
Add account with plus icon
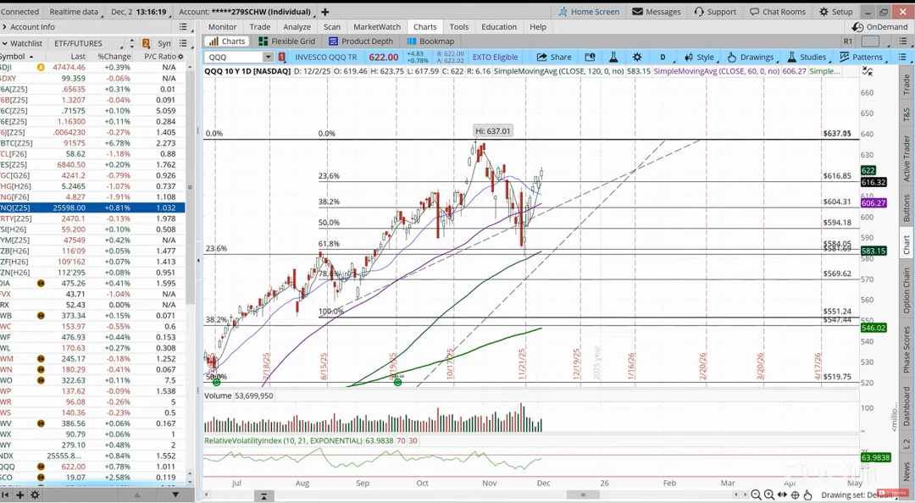325,12
